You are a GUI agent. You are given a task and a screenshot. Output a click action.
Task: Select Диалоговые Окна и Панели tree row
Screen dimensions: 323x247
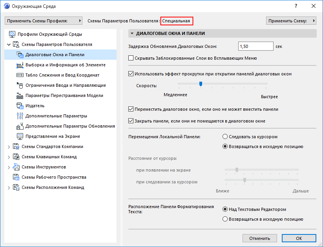pos(60,55)
